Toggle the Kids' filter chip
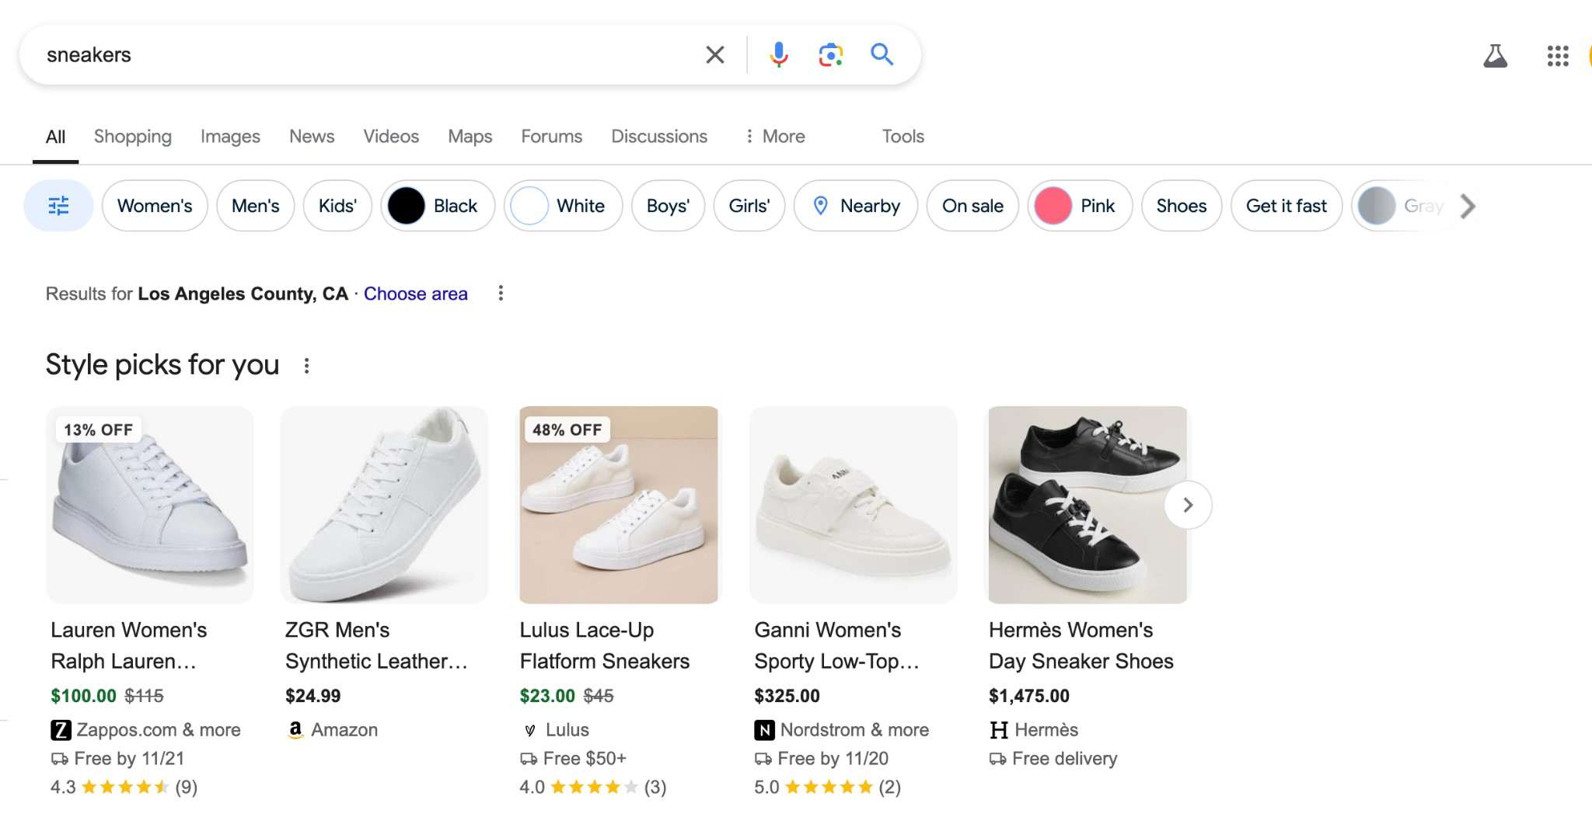 [x=337, y=206]
